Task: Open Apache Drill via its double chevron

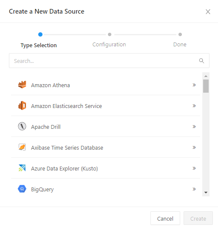Action: click(194, 127)
